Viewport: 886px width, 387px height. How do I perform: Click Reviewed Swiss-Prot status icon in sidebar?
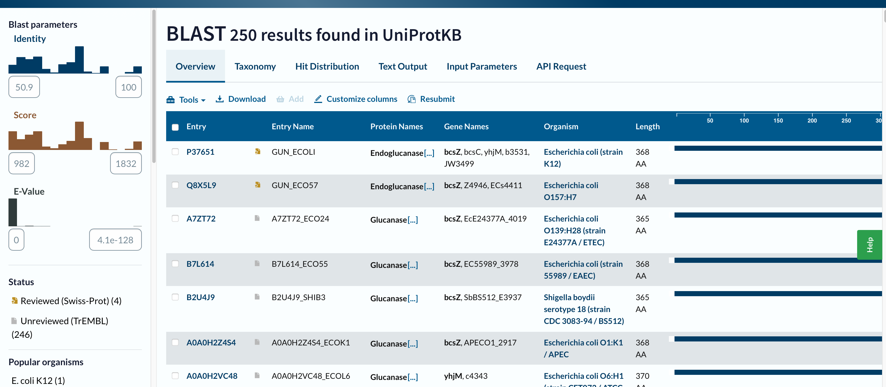tap(14, 300)
